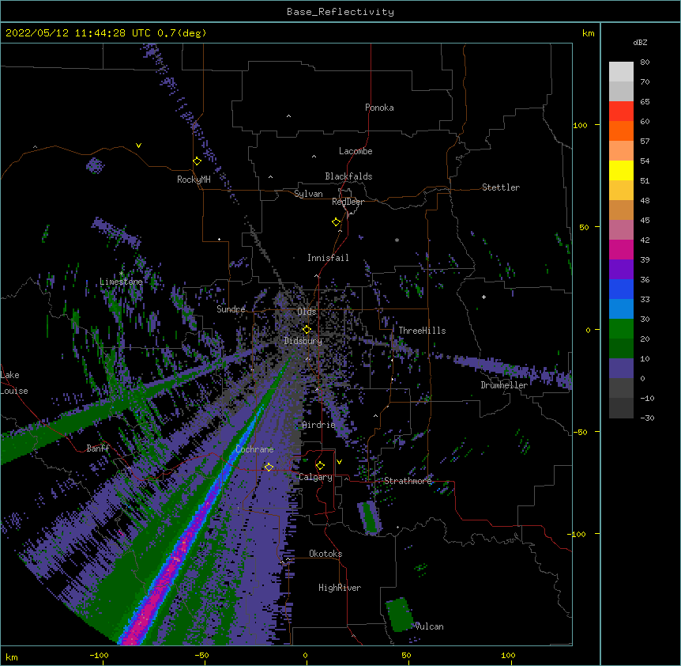681x666 pixels.
Task: Click the HighRiver label
Action: coord(340,588)
